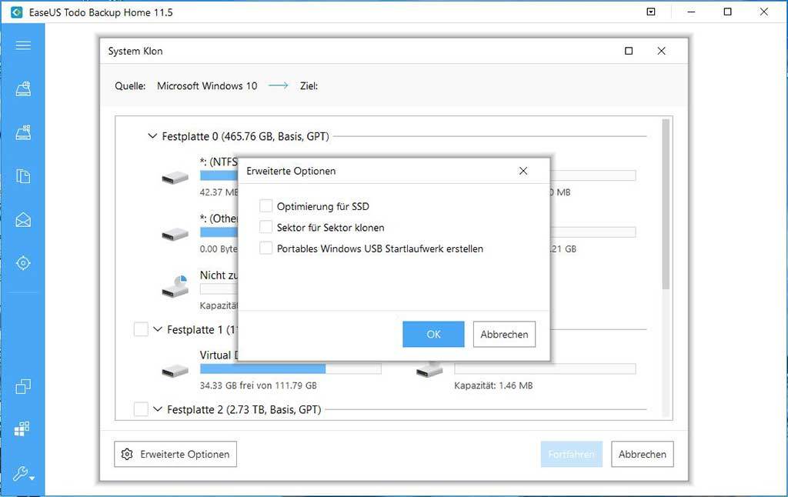Open the Tools wrench menu

[23, 473]
